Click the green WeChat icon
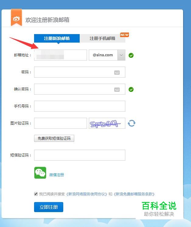Screen dimensions: 191x227 pyautogui.click(x=40, y=173)
